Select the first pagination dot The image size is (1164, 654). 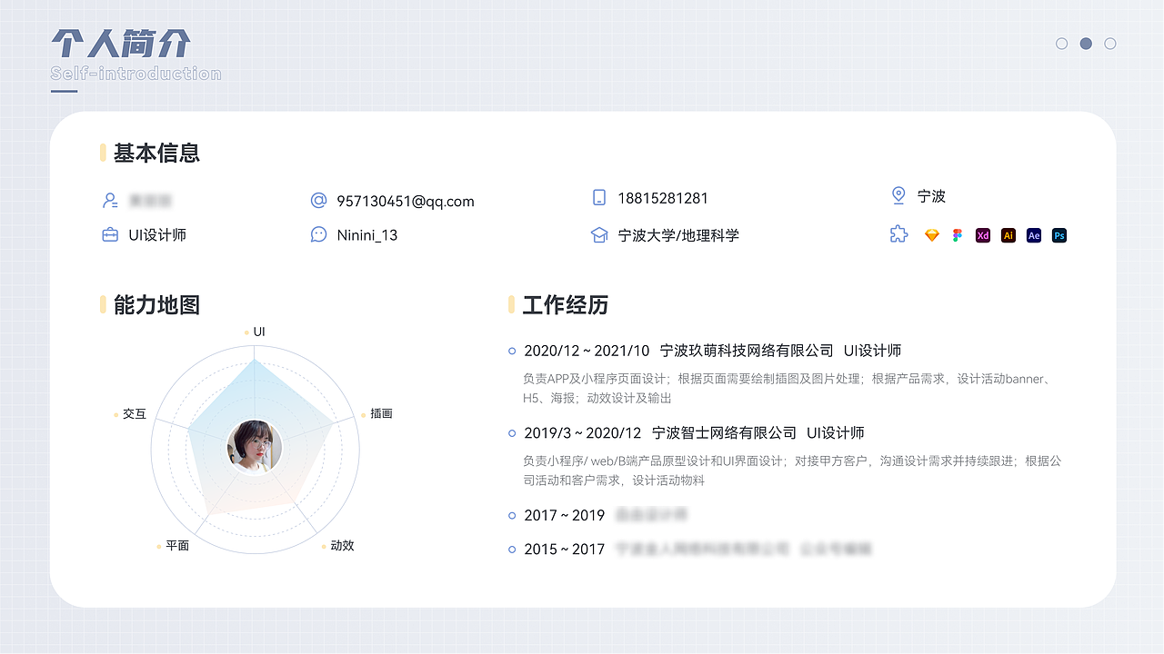click(1062, 43)
